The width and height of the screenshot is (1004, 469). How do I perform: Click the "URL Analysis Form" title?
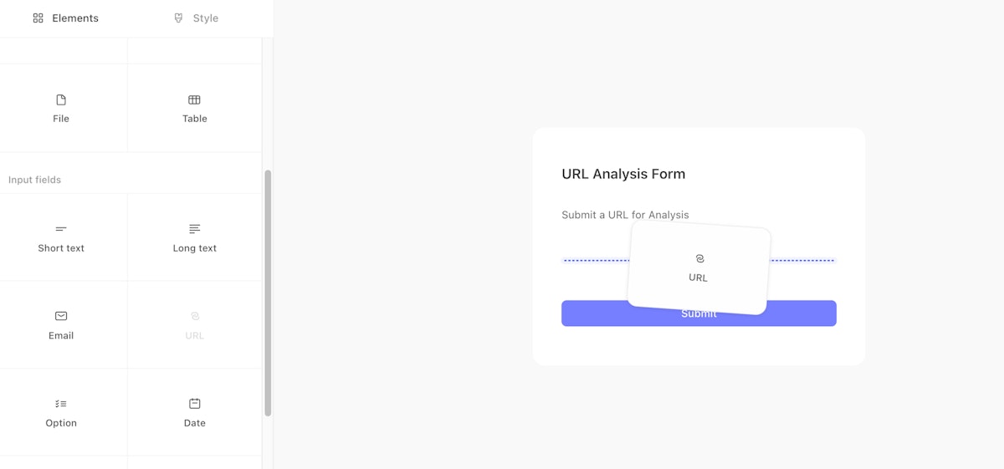pyautogui.click(x=623, y=174)
